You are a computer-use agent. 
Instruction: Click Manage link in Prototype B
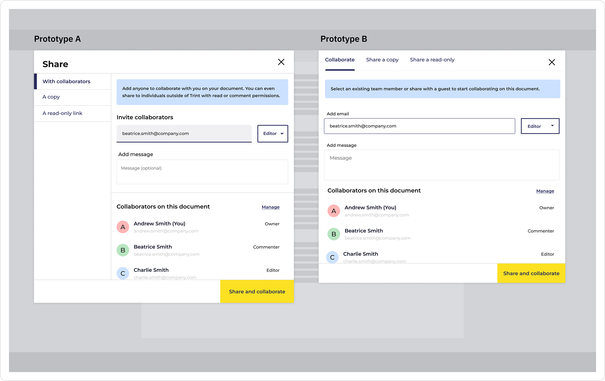click(x=545, y=191)
